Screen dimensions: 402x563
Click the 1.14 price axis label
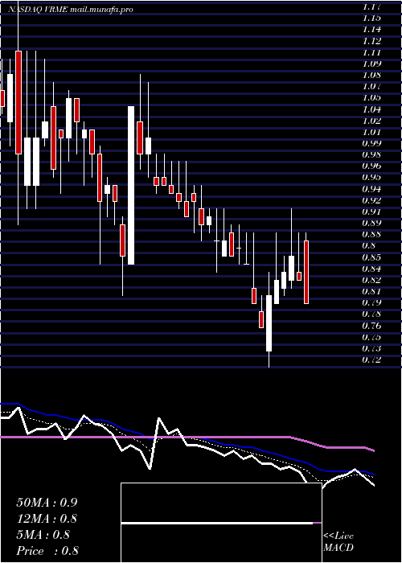pos(371,29)
